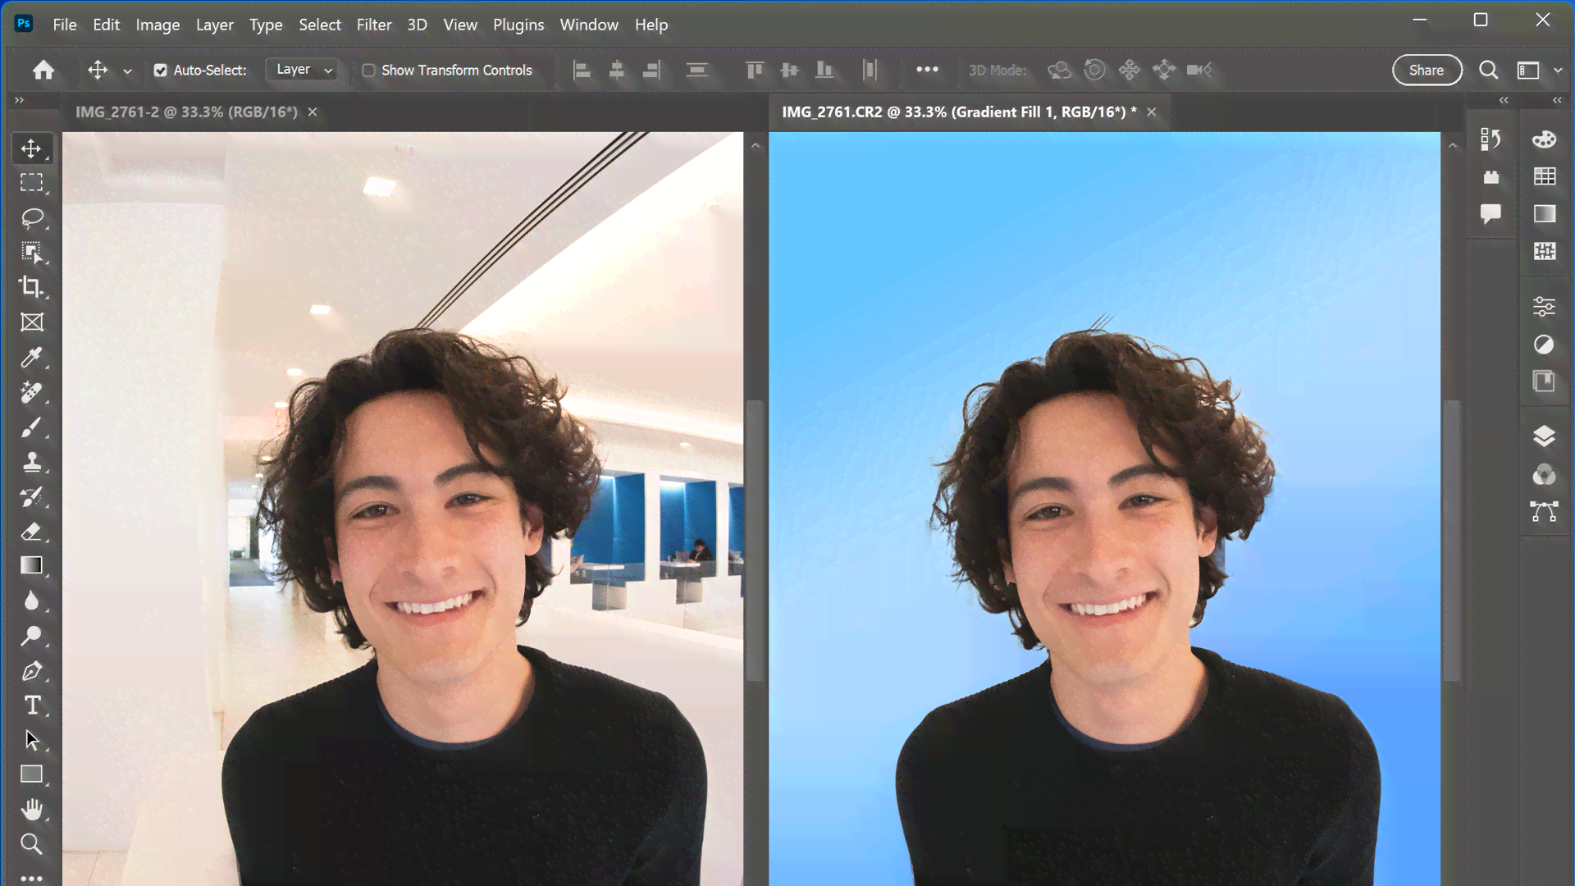The image size is (1575, 886).
Task: Open the Swatches panel icon
Action: click(x=1544, y=176)
